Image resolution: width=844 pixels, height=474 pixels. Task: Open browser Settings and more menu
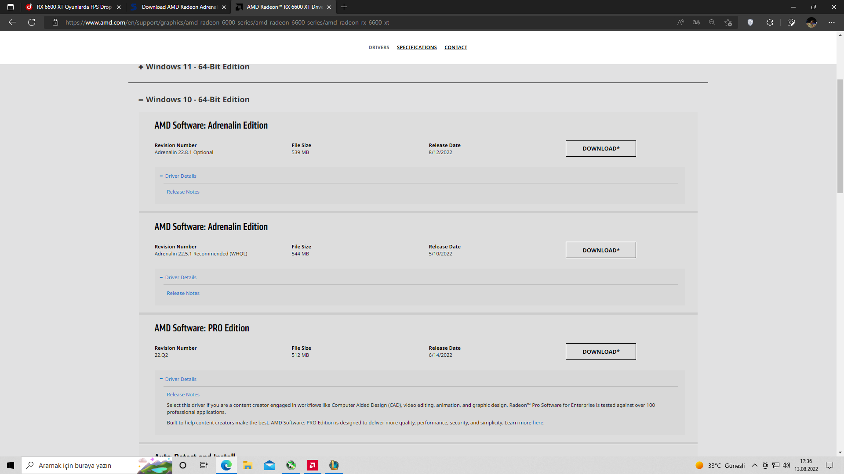[x=831, y=22]
